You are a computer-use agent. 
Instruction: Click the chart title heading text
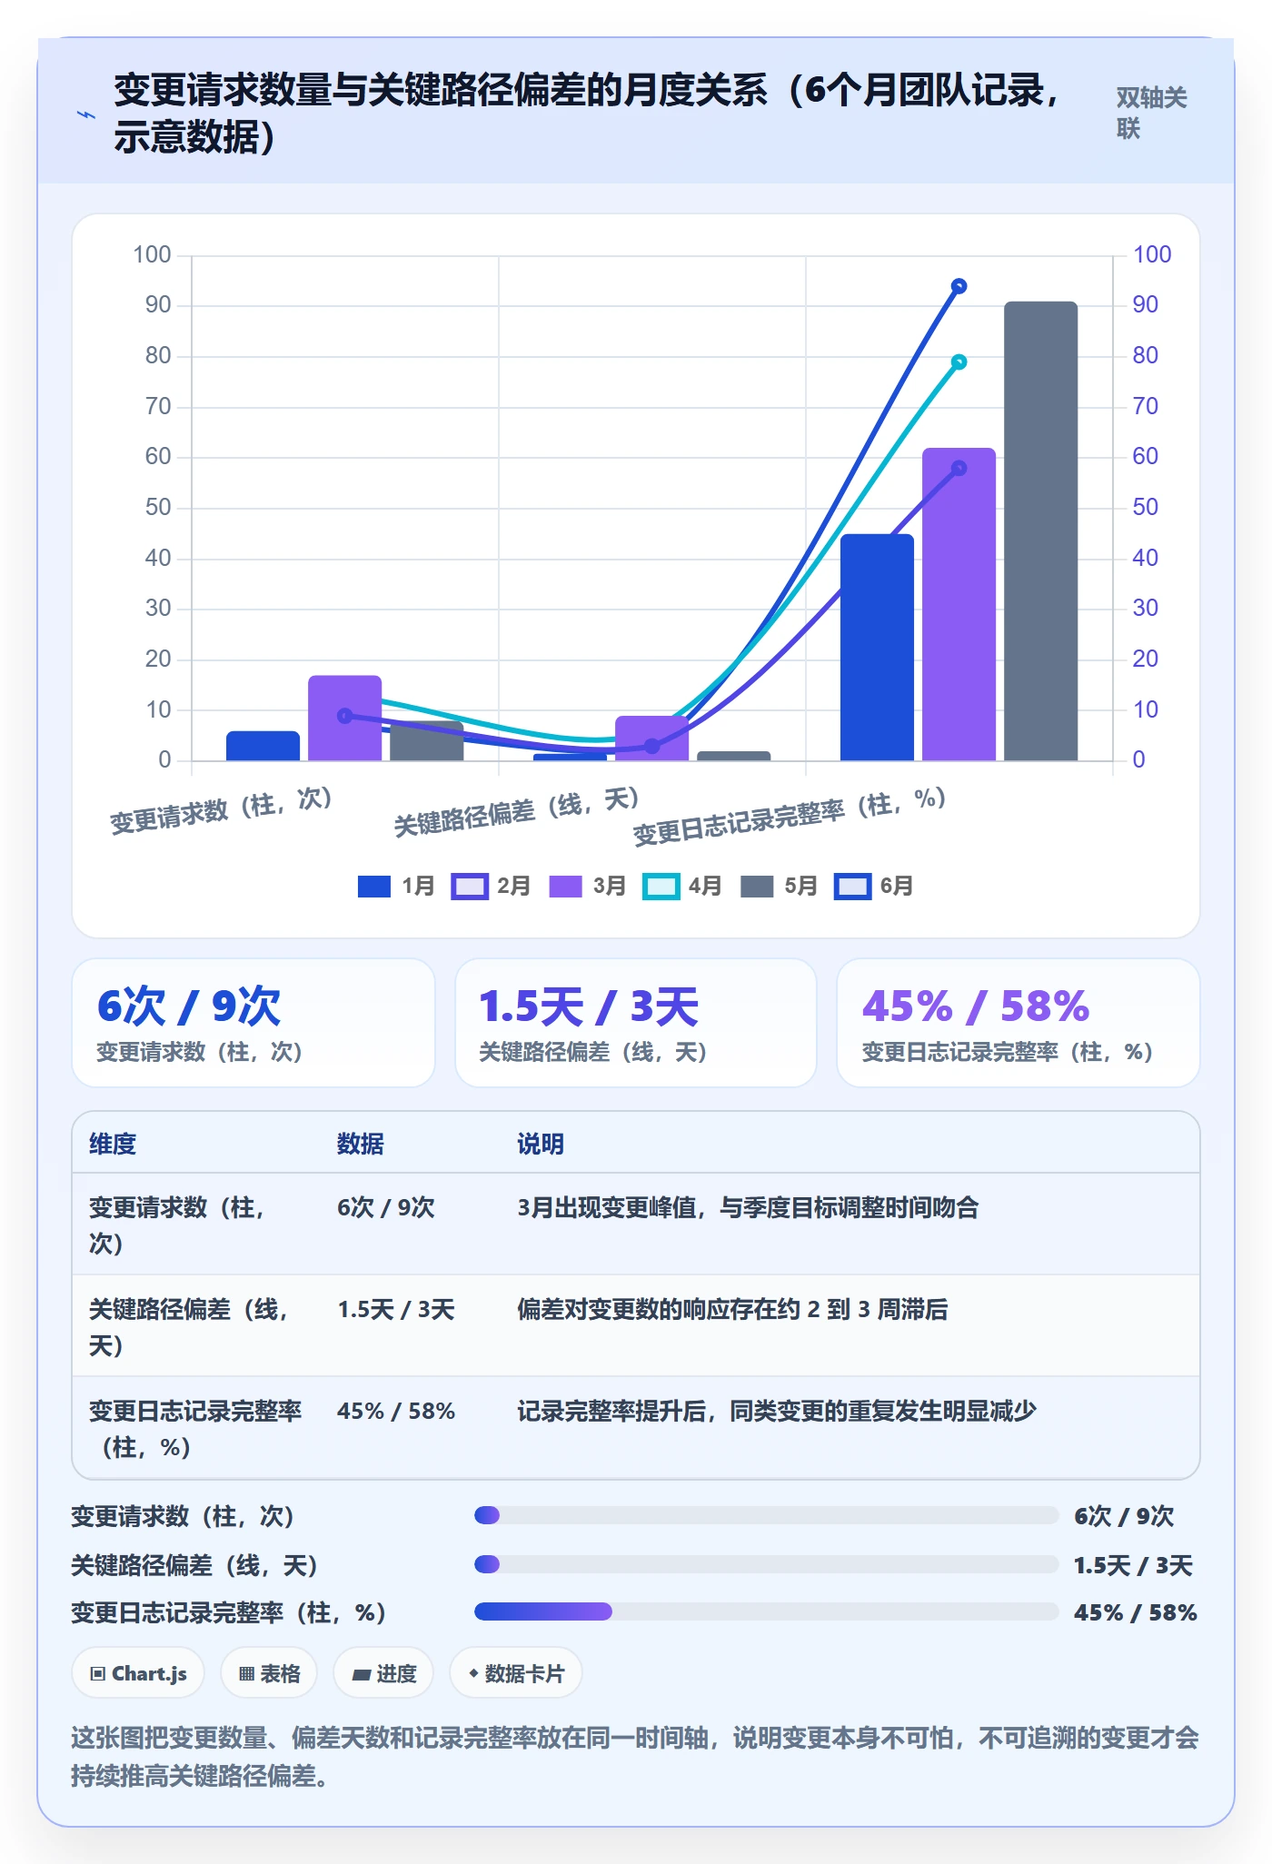coord(589,114)
